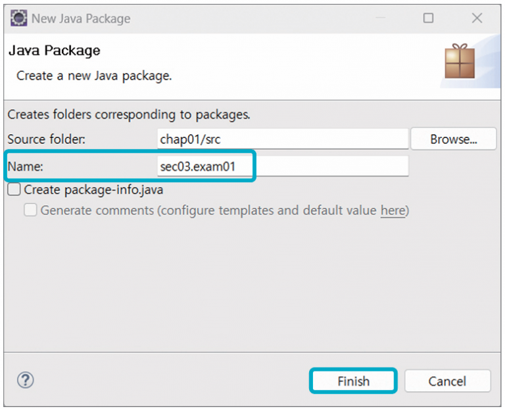Click the Eclipse icon in the title bar
Screen dimensions: 505x409
click(x=19, y=18)
